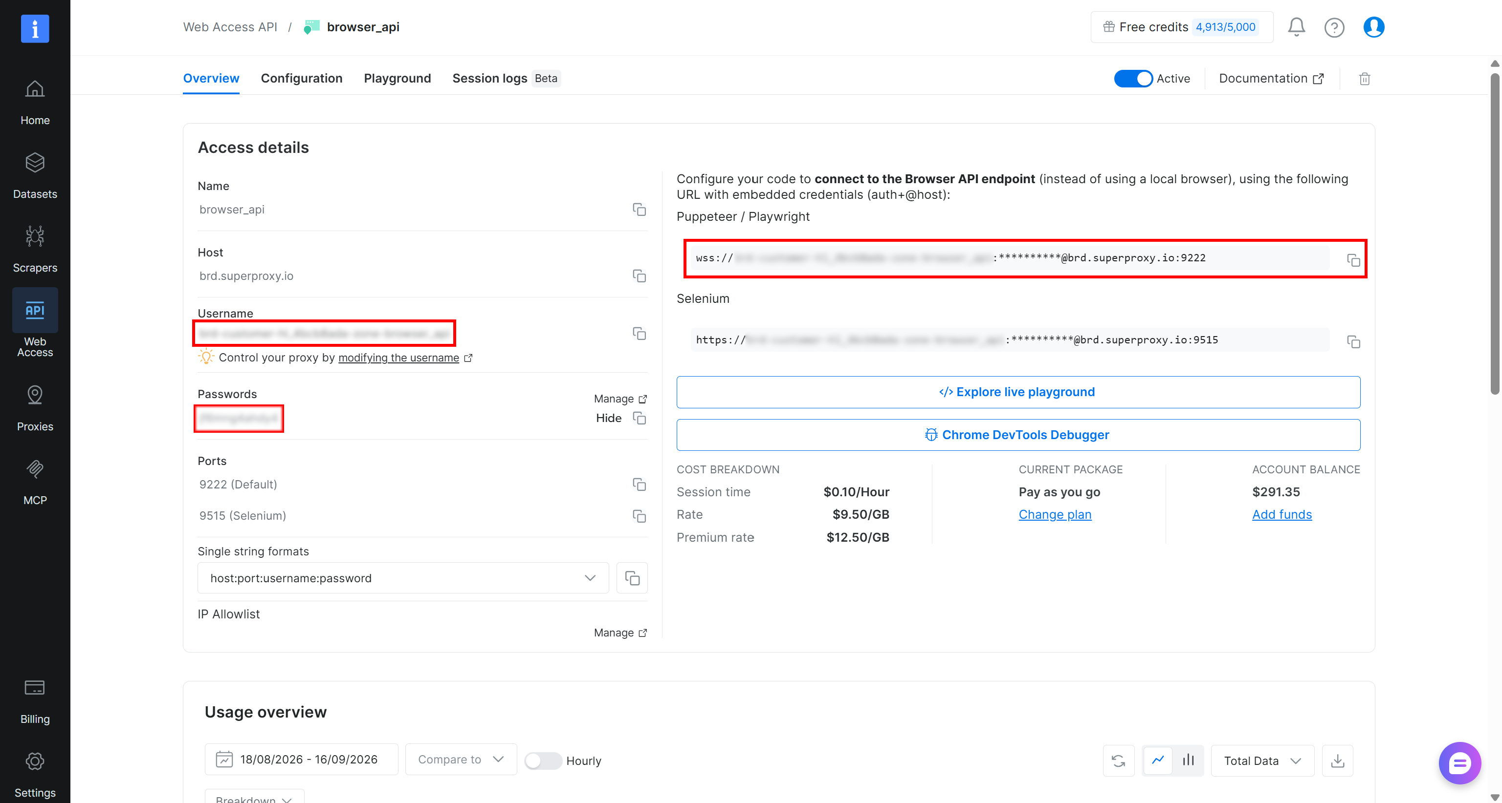Copy port 9515 (Selenium)
Viewport: 1502px width, 803px height.
pyautogui.click(x=639, y=516)
